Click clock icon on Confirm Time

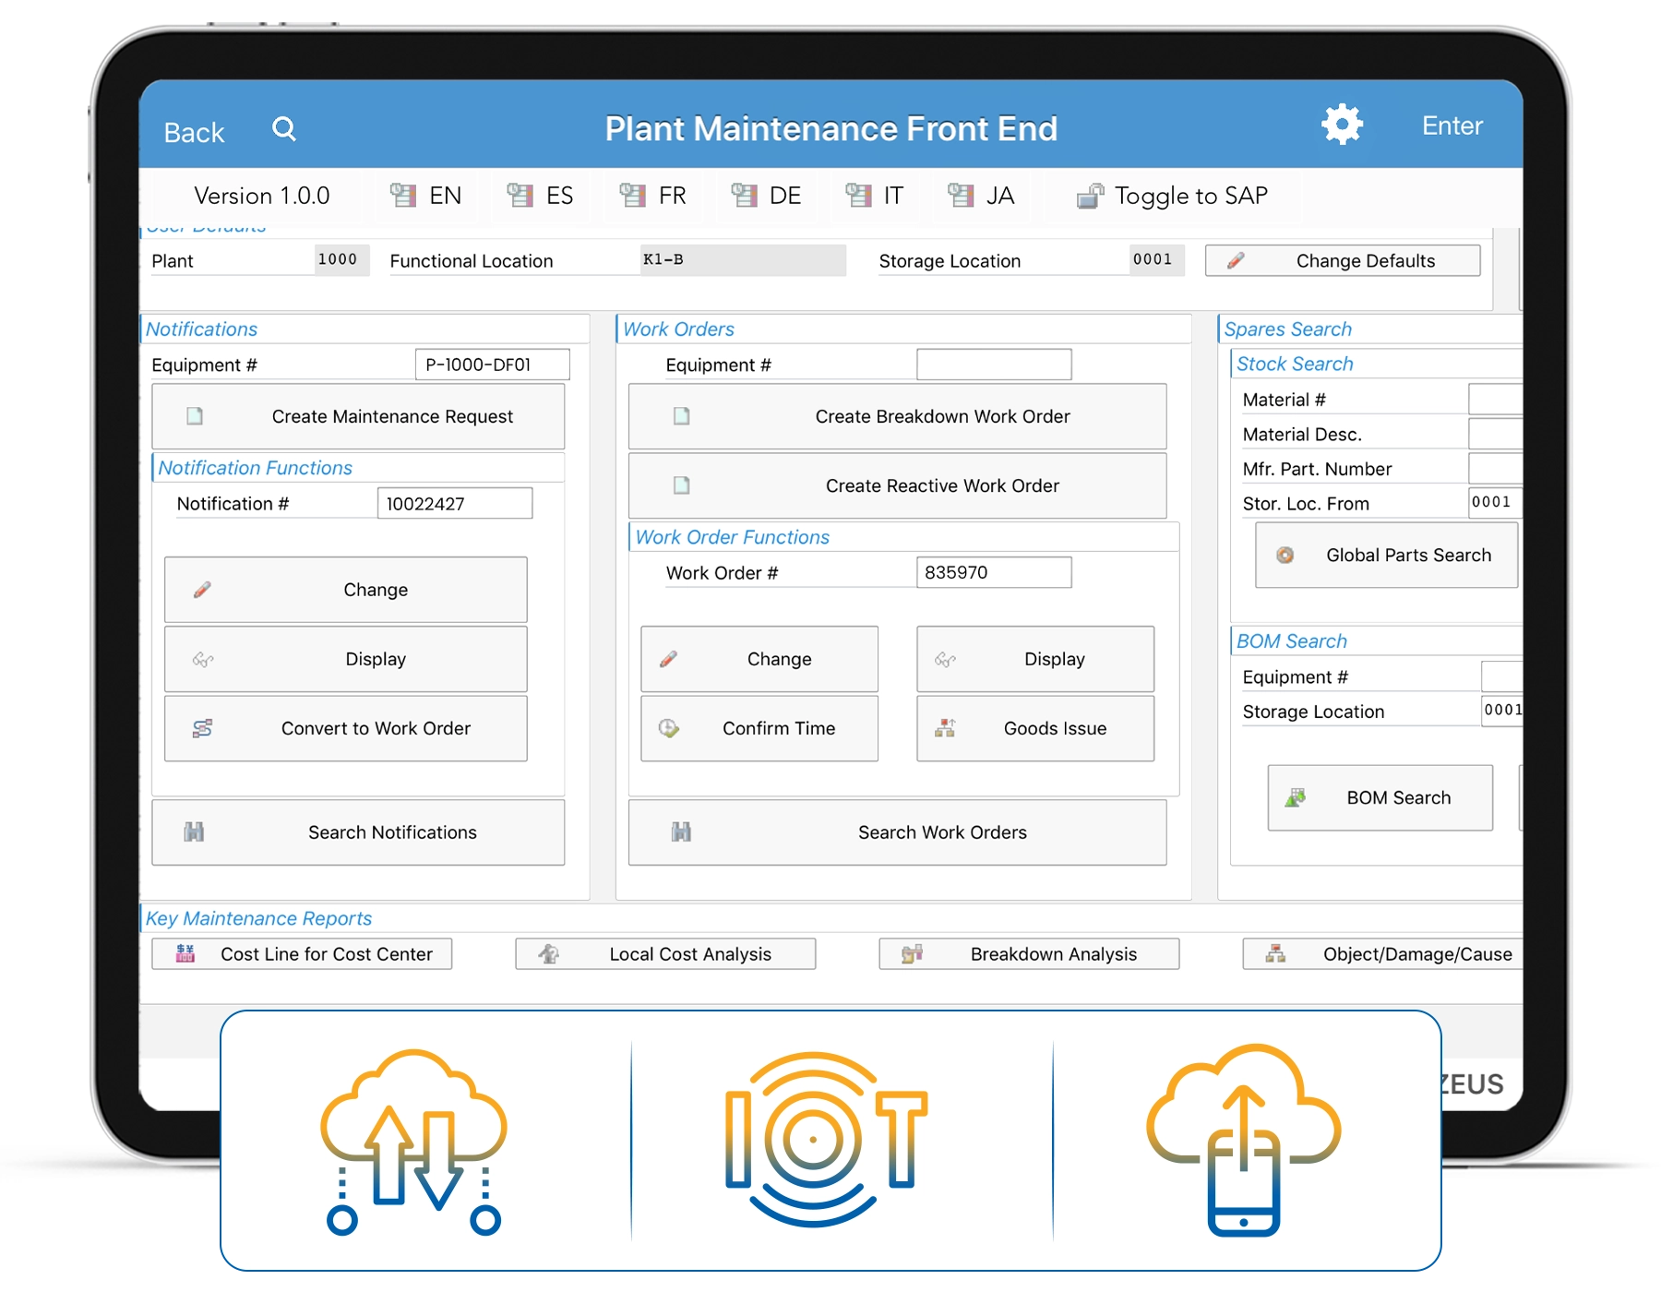(669, 728)
